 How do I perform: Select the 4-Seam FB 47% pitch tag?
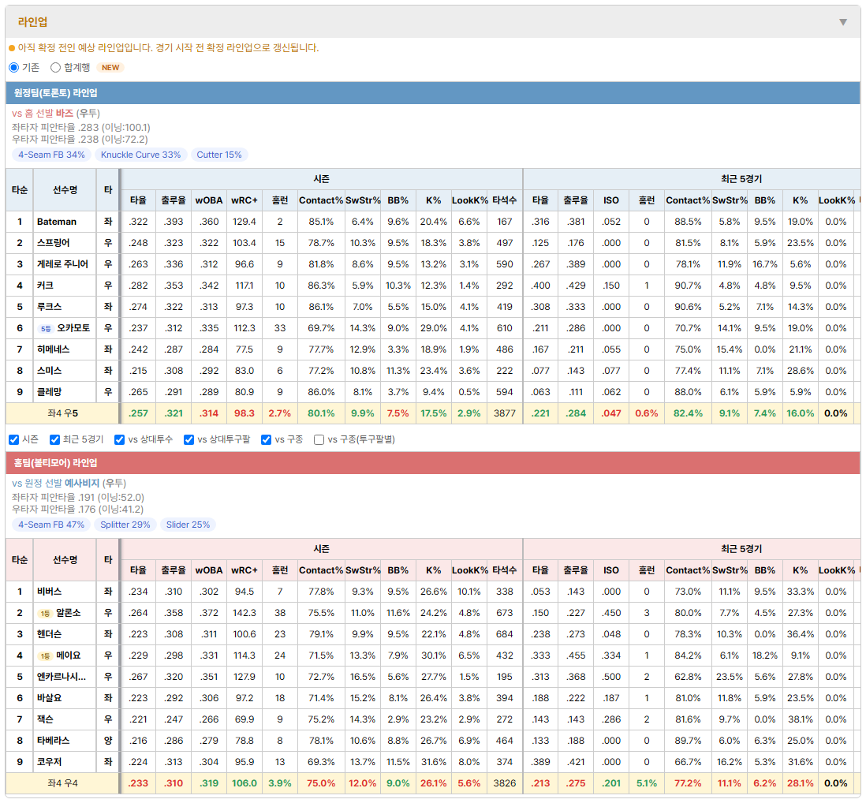click(51, 525)
